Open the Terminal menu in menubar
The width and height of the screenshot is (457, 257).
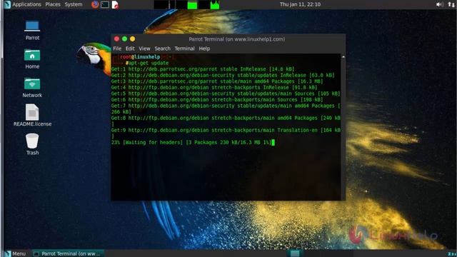coord(184,49)
